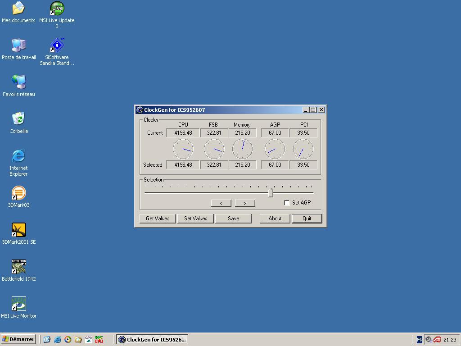Close the ClockGen window

[321, 110]
